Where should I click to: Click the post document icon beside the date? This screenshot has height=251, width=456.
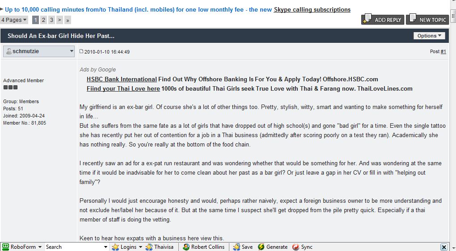point(81,51)
